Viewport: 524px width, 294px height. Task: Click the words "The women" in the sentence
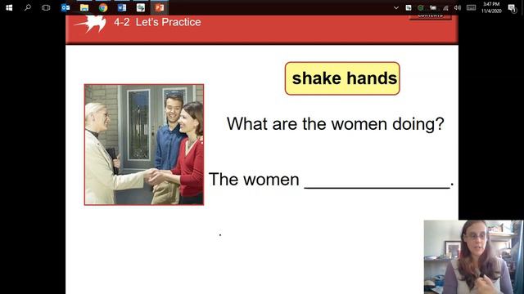click(x=254, y=180)
